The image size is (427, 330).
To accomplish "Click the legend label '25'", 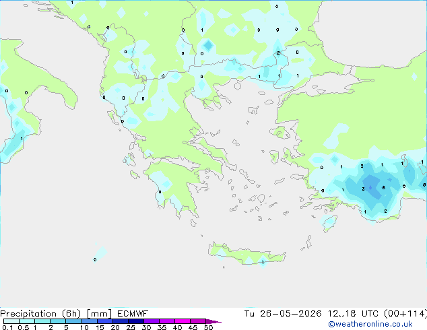I will tap(131, 327).
